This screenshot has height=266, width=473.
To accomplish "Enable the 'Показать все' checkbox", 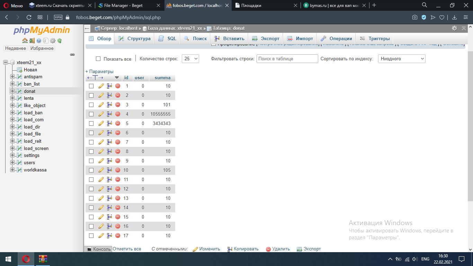I will pos(98,59).
